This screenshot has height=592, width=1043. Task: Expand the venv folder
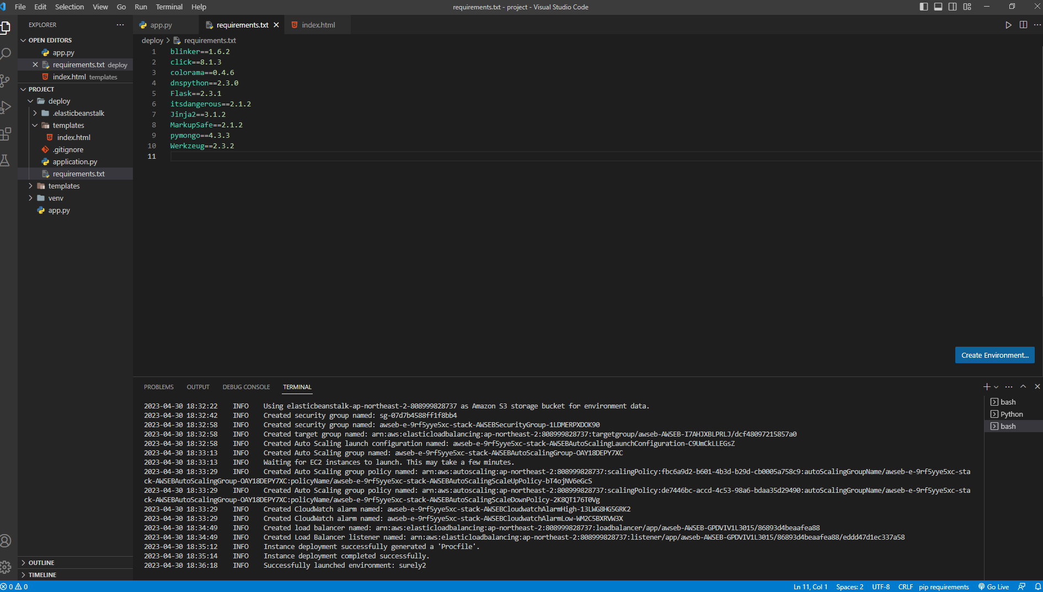[31, 198]
